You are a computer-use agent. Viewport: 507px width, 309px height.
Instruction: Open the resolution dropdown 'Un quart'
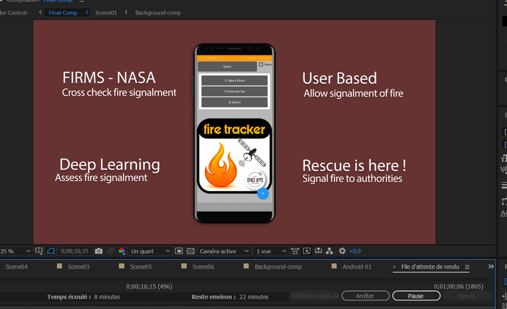(x=150, y=251)
